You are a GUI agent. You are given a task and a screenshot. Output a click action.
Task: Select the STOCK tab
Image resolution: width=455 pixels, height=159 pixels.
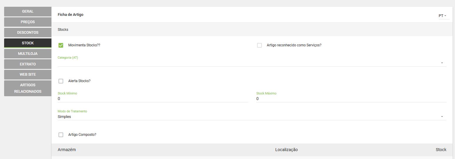[x=28, y=43]
